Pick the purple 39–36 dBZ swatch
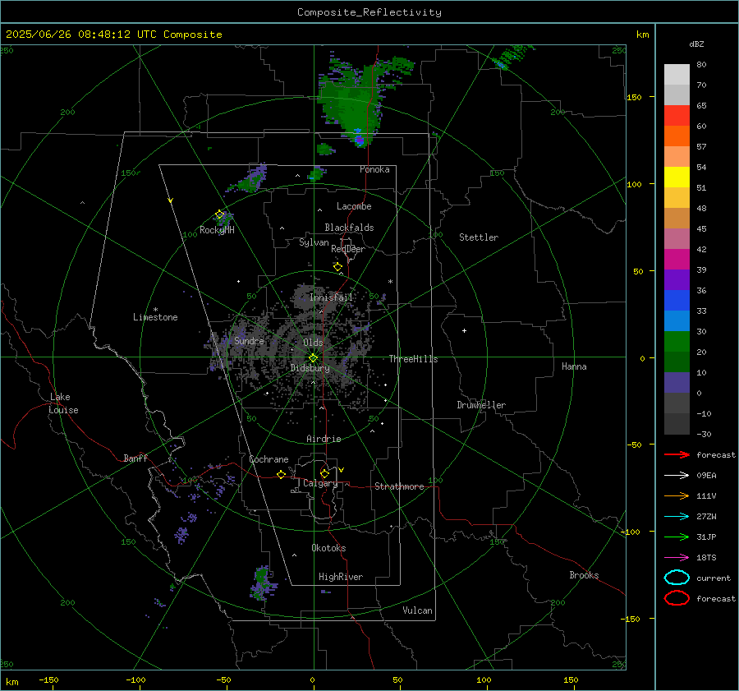This screenshot has width=739, height=691. pyautogui.click(x=677, y=279)
